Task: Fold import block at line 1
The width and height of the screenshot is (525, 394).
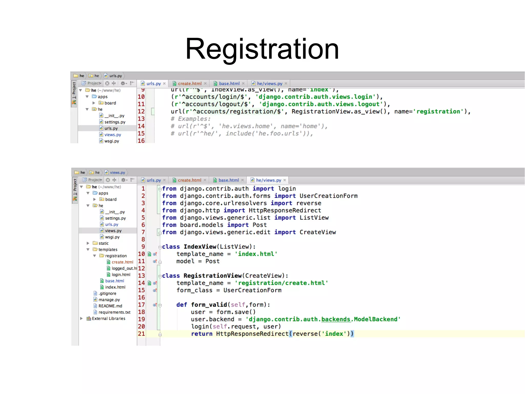Action: click(x=160, y=189)
